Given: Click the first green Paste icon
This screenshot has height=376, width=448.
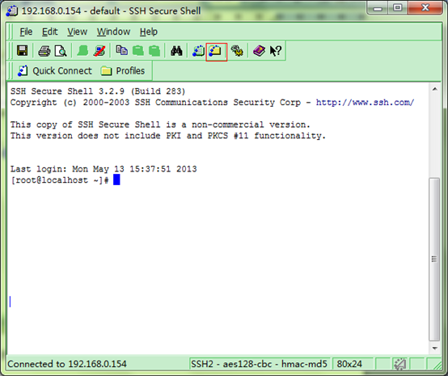Looking at the screenshot, I should click(x=138, y=51).
